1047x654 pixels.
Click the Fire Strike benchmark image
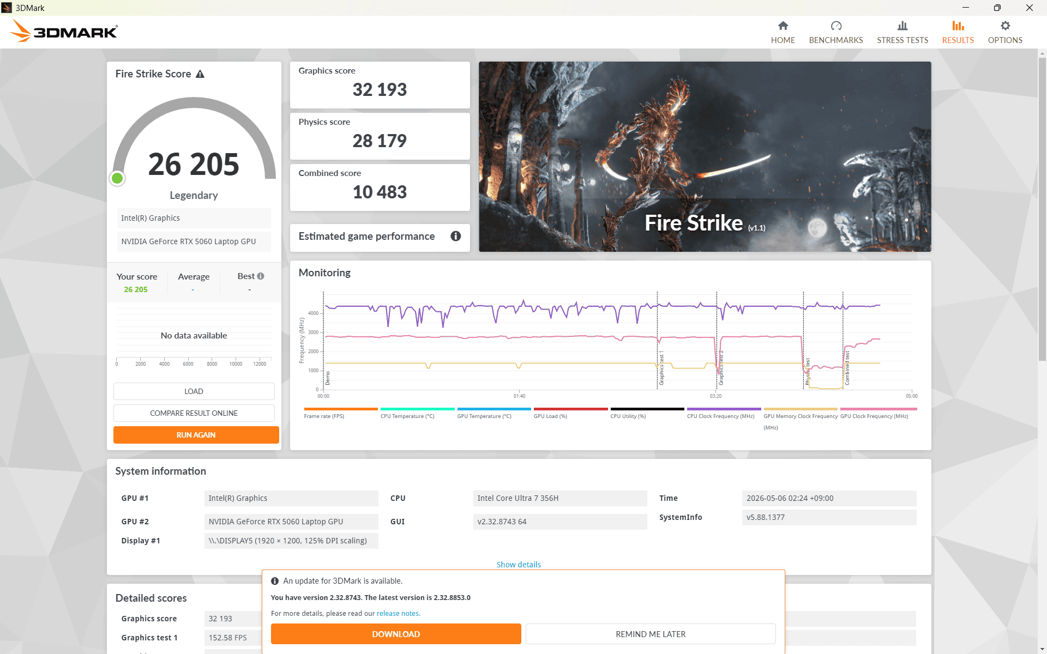click(705, 156)
